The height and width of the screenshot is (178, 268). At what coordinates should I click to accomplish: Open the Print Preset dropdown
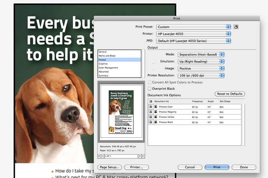pos(193,27)
